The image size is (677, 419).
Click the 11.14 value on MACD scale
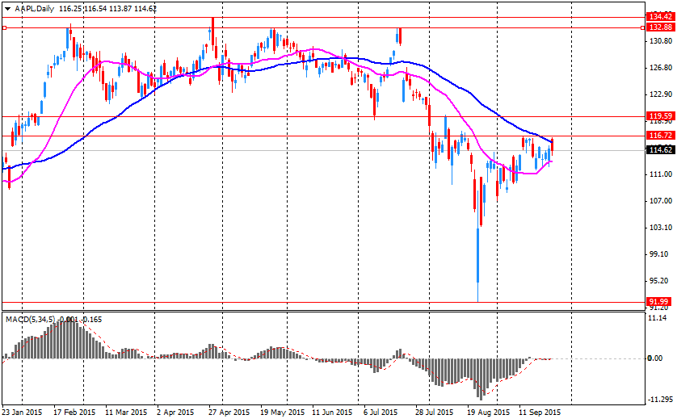658,318
